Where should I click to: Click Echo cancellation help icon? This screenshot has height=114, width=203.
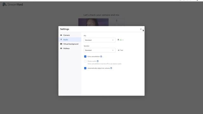(x=101, y=56)
